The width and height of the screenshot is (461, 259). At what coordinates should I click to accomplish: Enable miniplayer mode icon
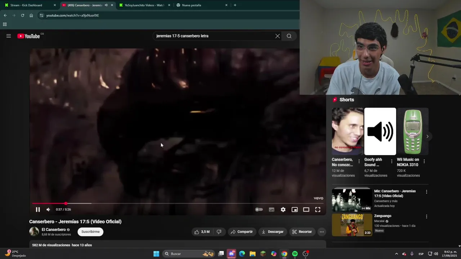coord(295,210)
